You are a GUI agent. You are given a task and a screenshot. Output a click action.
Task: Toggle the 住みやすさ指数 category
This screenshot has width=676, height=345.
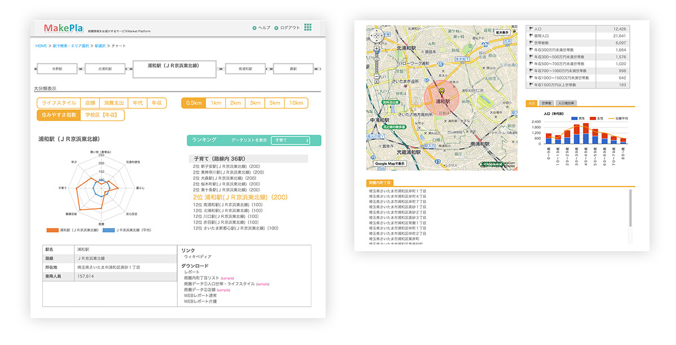pyautogui.click(x=59, y=115)
